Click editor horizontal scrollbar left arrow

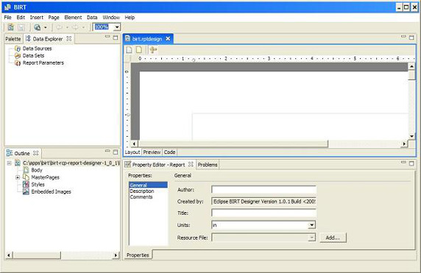134,144
